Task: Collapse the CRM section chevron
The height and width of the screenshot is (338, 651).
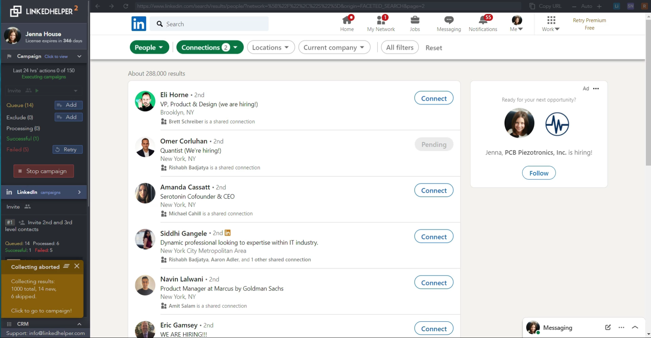Action: 79,324
